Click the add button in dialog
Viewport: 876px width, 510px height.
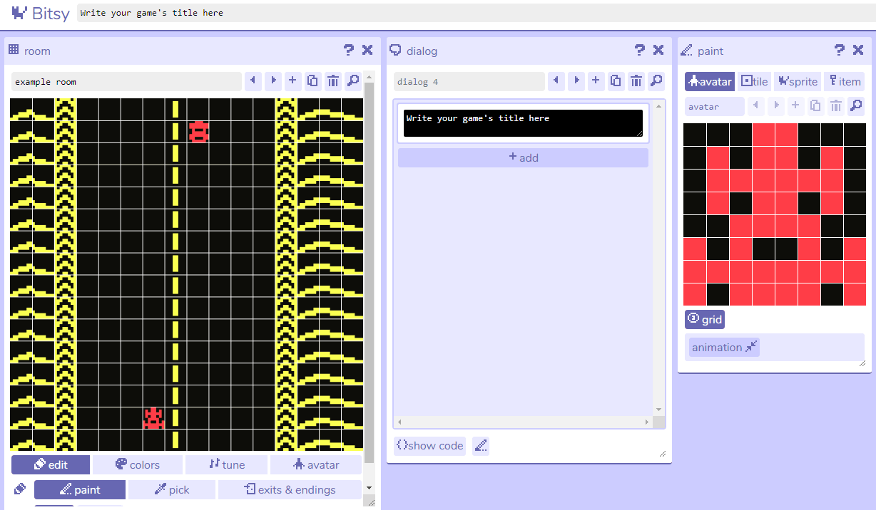pyautogui.click(x=523, y=157)
